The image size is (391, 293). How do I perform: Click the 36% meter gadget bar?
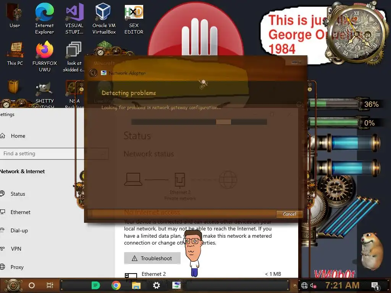334,104
